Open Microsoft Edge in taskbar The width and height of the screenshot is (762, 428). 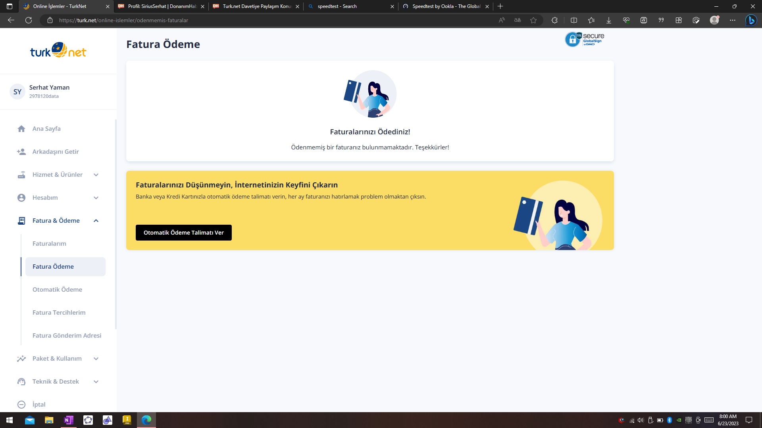coord(146,420)
